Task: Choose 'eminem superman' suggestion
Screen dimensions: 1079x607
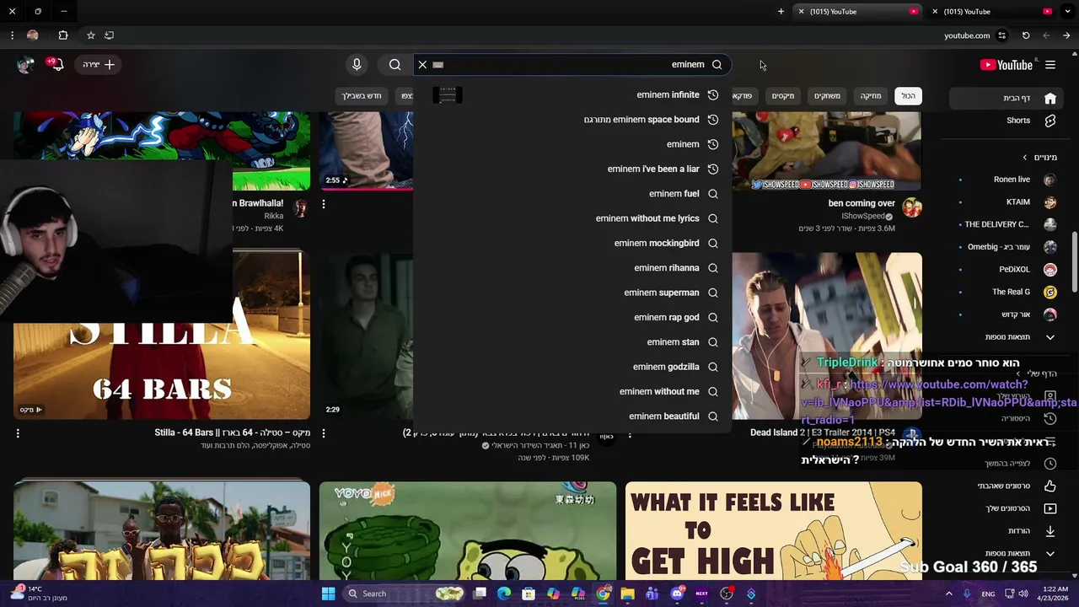Action: coord(572,293)
